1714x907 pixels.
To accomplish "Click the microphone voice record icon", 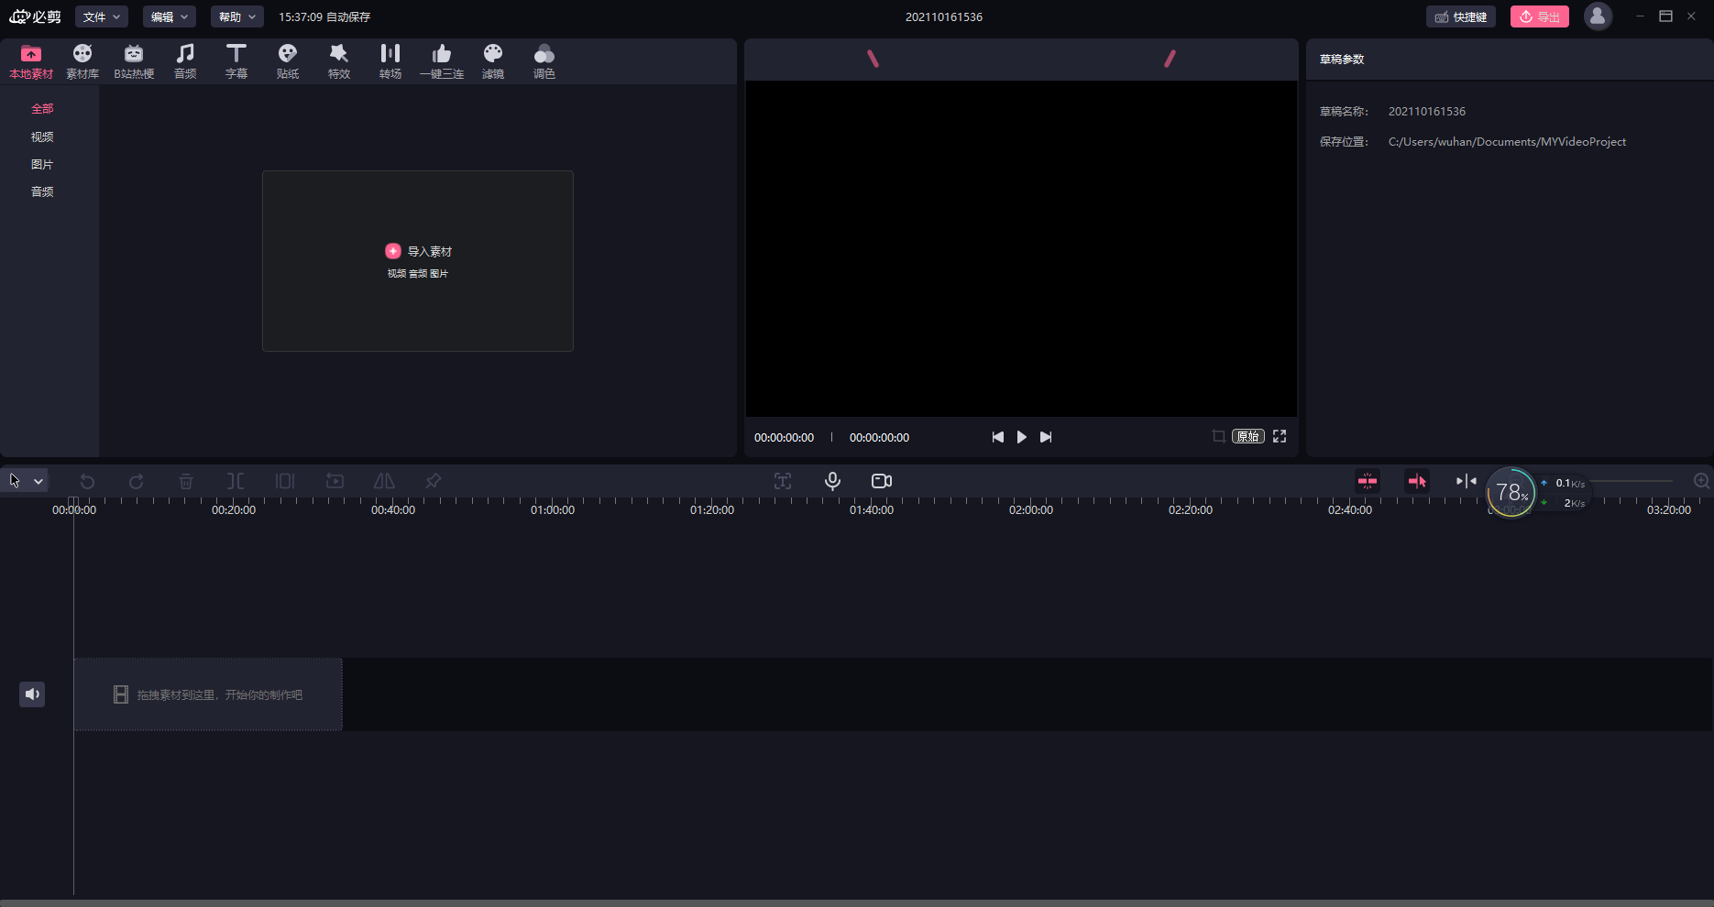I will click(x=832, y=481).
